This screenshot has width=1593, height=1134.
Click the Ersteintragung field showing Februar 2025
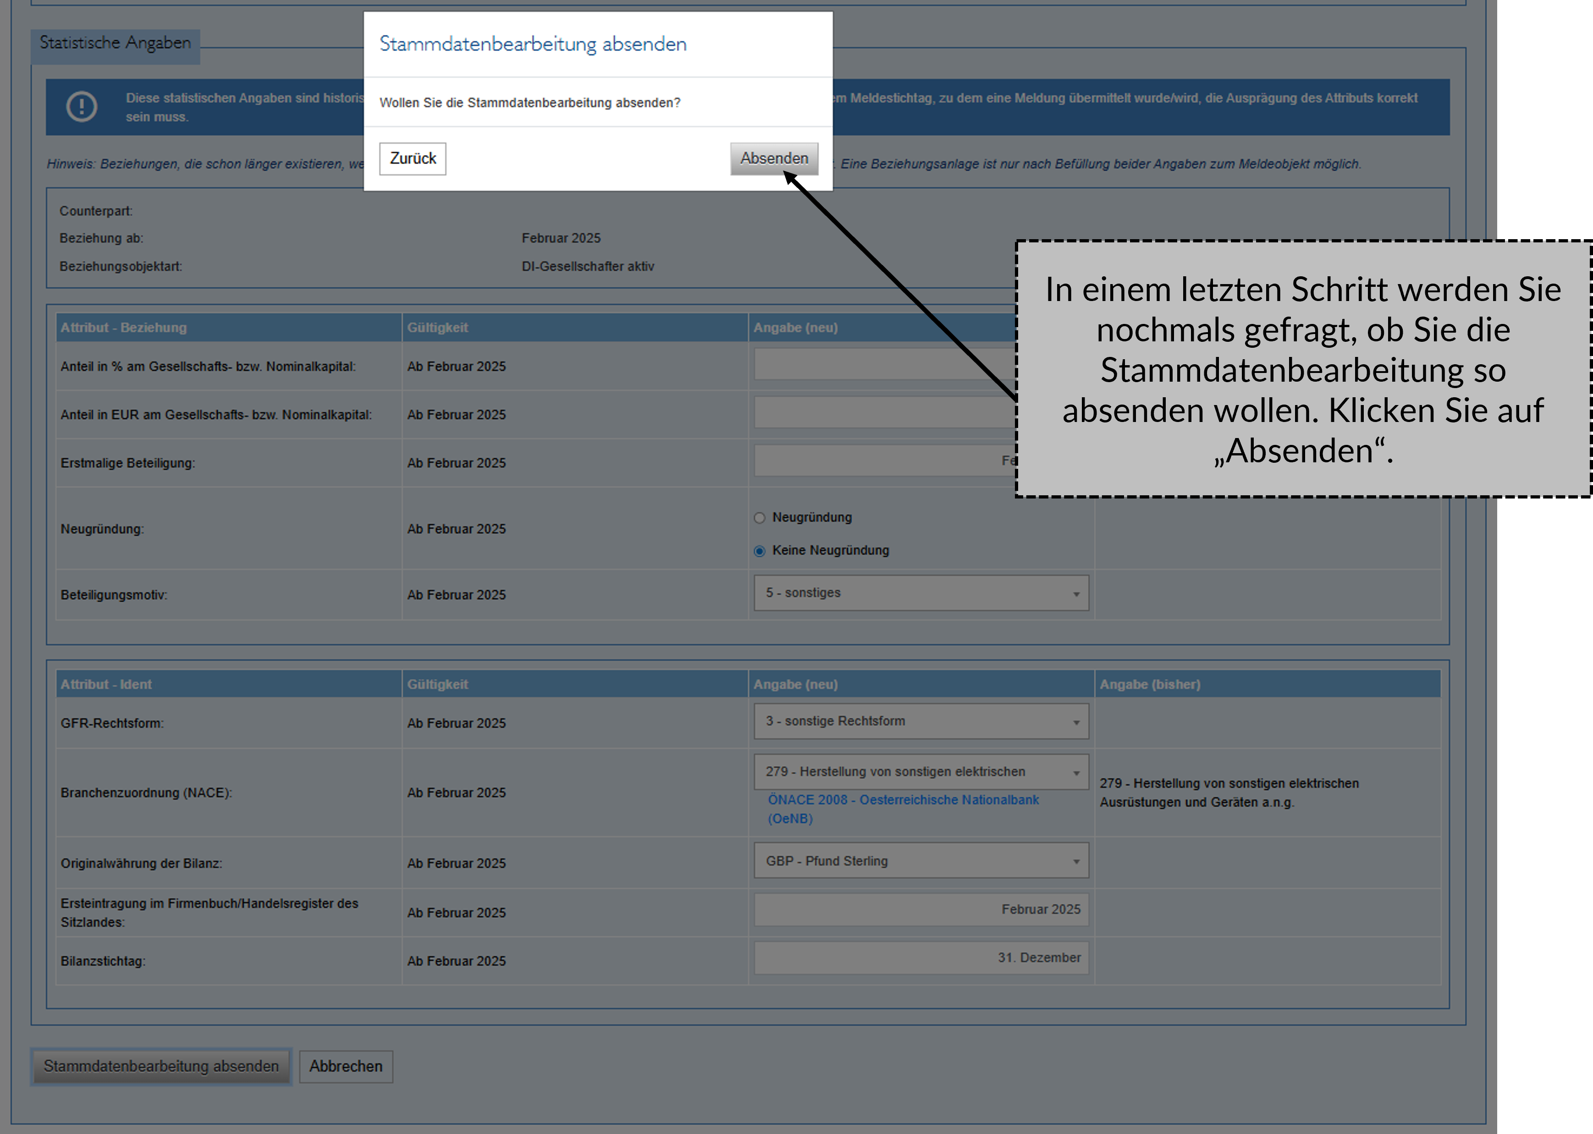[x=921, y=910]
